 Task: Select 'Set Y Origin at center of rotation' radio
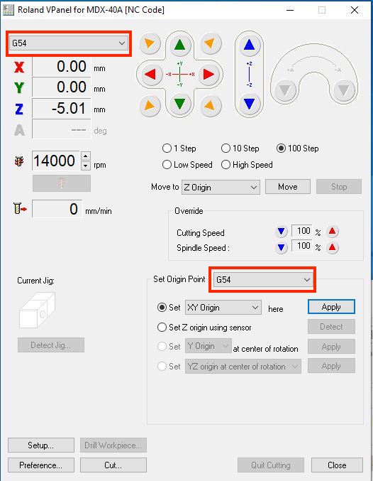(162, 347)
